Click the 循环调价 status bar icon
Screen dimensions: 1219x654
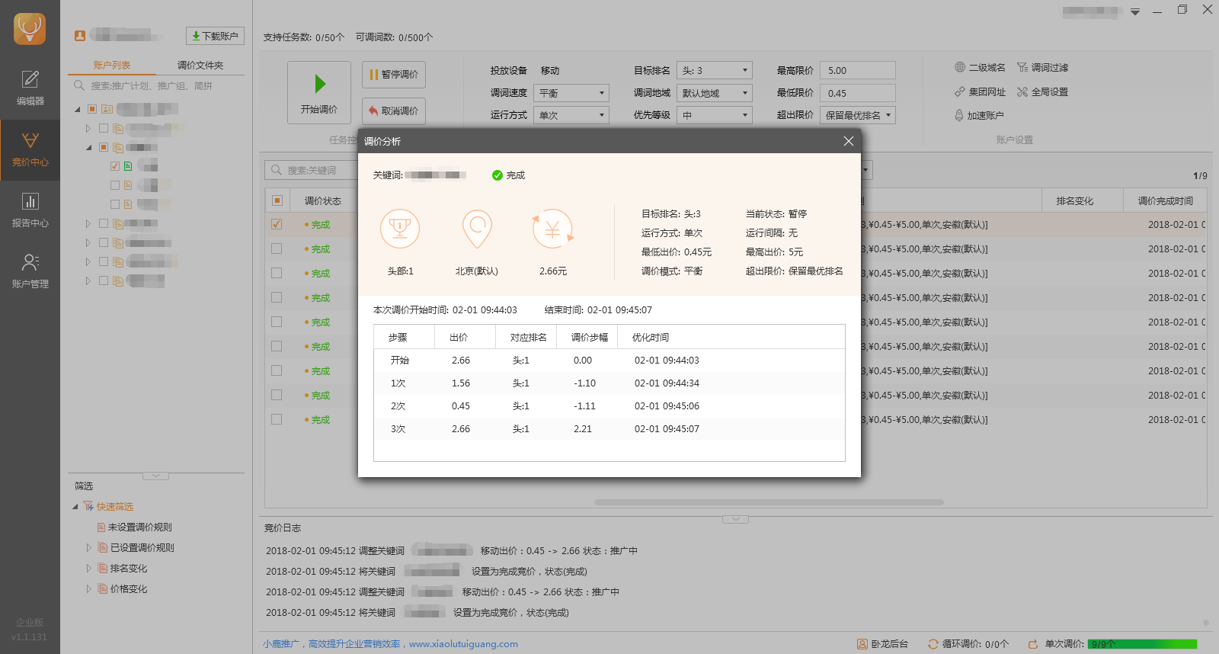(933, 644)
